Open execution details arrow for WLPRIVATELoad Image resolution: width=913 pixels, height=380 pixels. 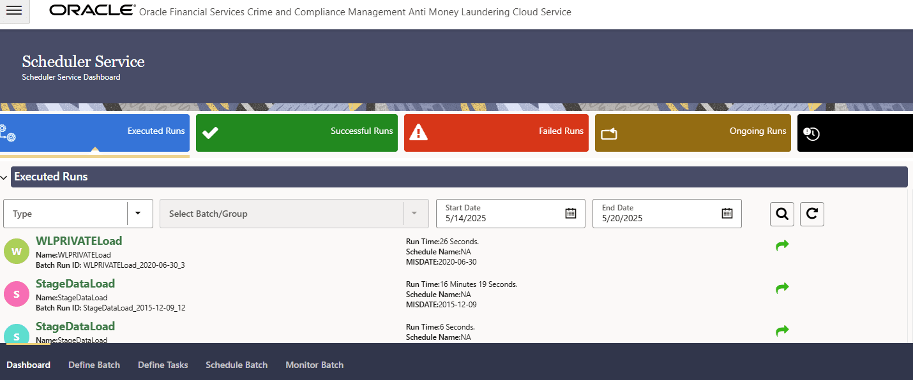click(x=781, y=244)
